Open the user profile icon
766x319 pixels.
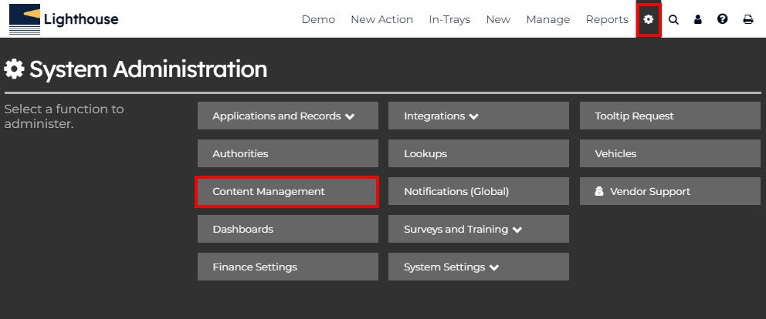point(698,19)
